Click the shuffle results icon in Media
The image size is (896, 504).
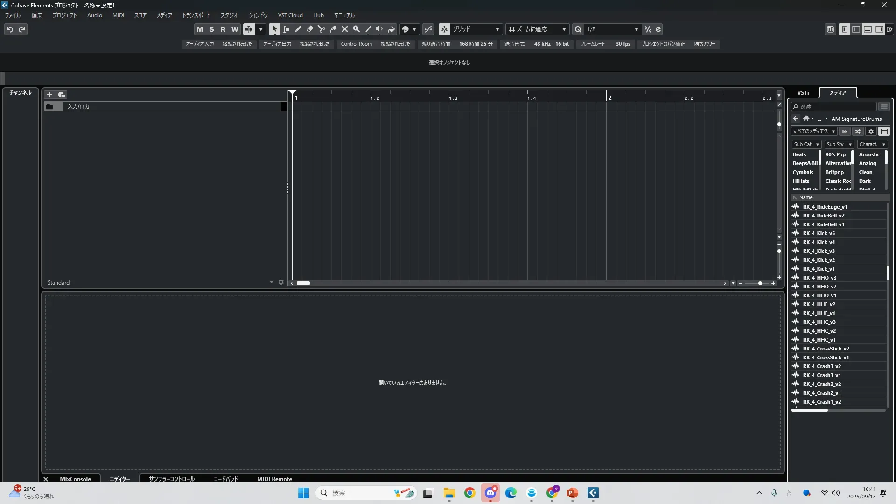click(x=858, y=132)
